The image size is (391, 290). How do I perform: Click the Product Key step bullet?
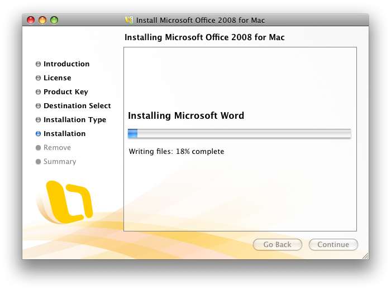coord(38,92)
